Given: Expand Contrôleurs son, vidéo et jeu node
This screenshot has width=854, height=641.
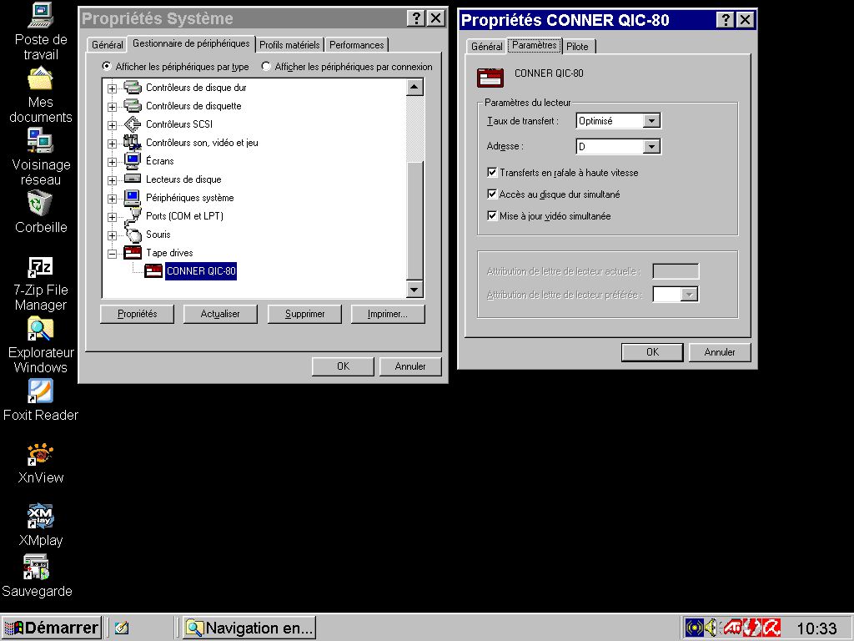Looking at the screenshot, I should tap(112, 144).
